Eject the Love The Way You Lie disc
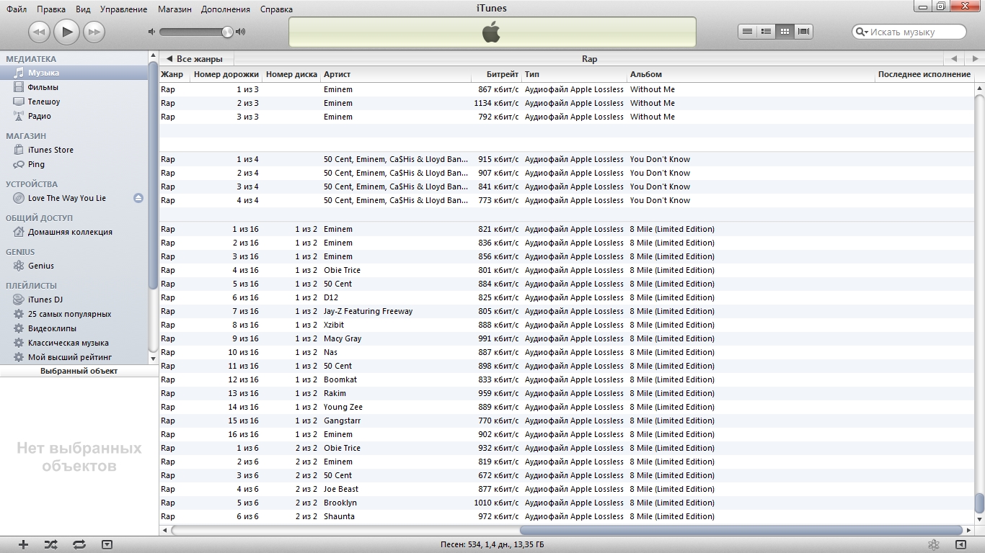Screen dimensions: 985x553 [x=138, y=198]
